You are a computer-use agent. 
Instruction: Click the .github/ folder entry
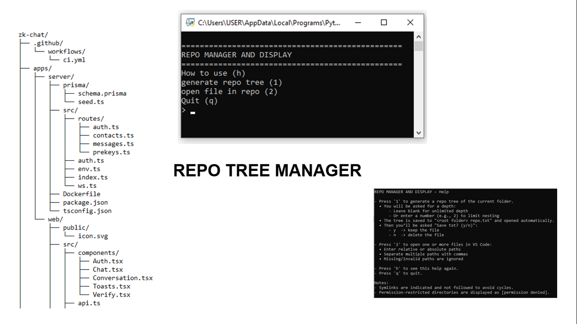click(x=48, y=43)
